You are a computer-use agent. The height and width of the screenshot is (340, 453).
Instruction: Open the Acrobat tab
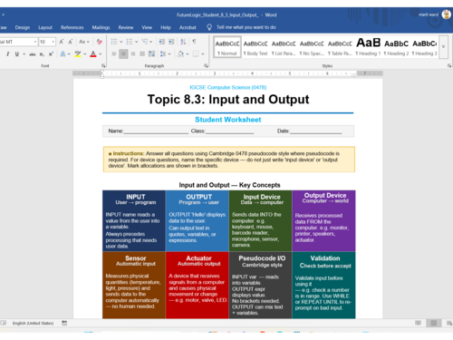tap(188, 27)
